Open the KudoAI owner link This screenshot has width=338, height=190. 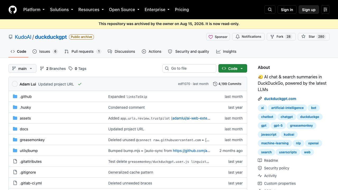point(23,37)
